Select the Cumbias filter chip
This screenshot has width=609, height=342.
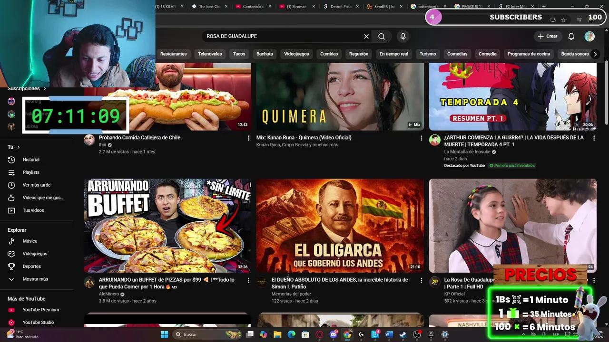point(329,54)
